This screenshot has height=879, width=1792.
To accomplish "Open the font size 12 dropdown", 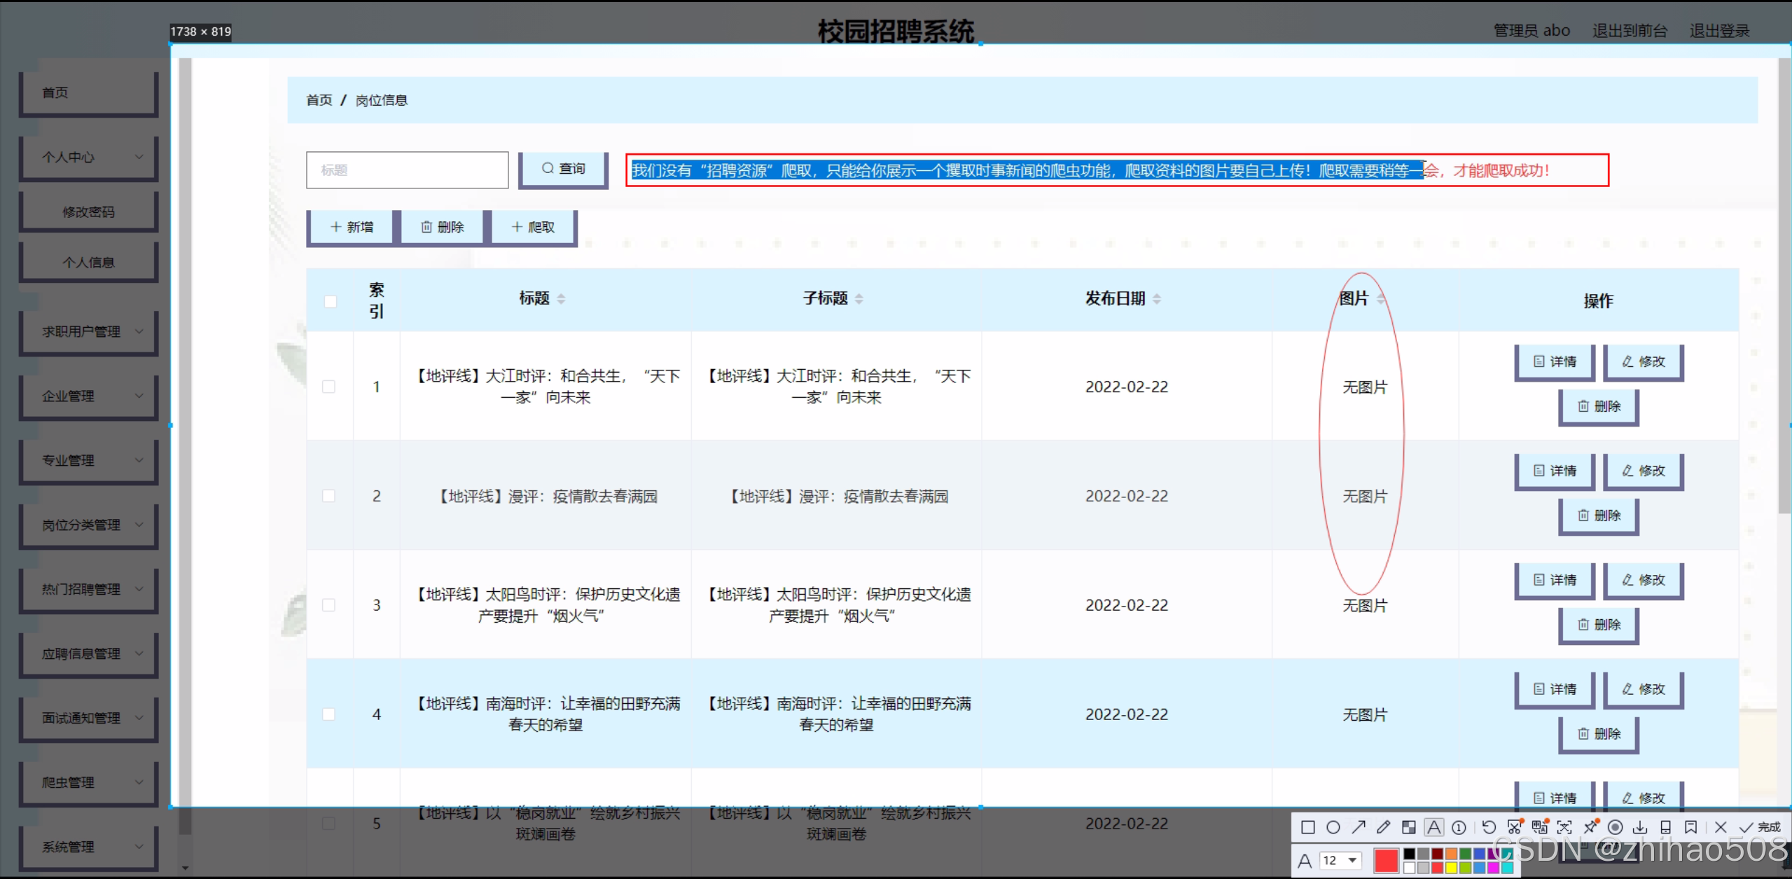I will pos(1340,860).
